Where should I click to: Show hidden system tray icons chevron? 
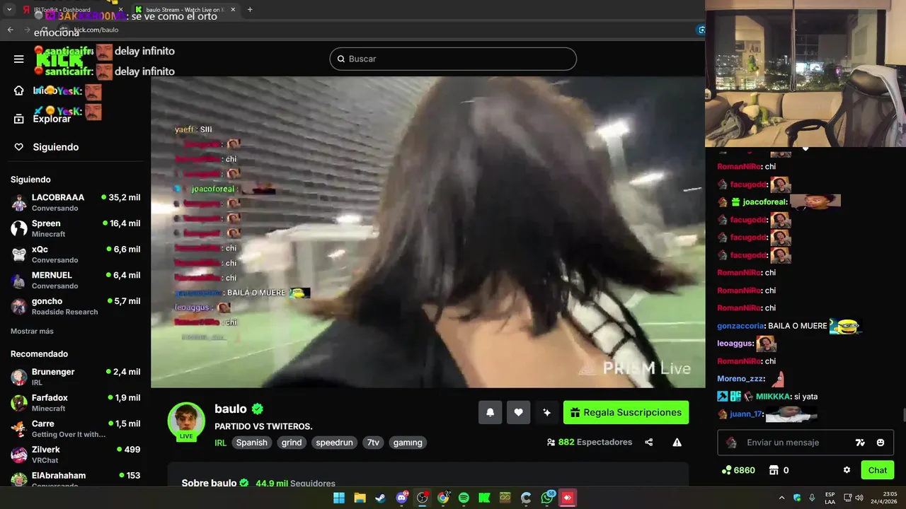781,498
